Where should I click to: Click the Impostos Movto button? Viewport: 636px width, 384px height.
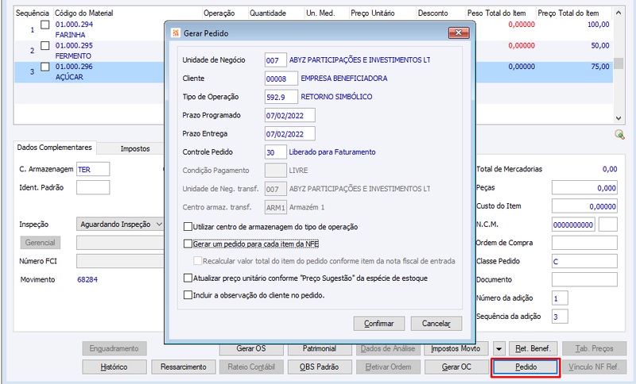coord(456,348)
